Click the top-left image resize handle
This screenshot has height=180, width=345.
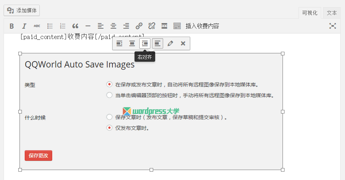point(20,53)
